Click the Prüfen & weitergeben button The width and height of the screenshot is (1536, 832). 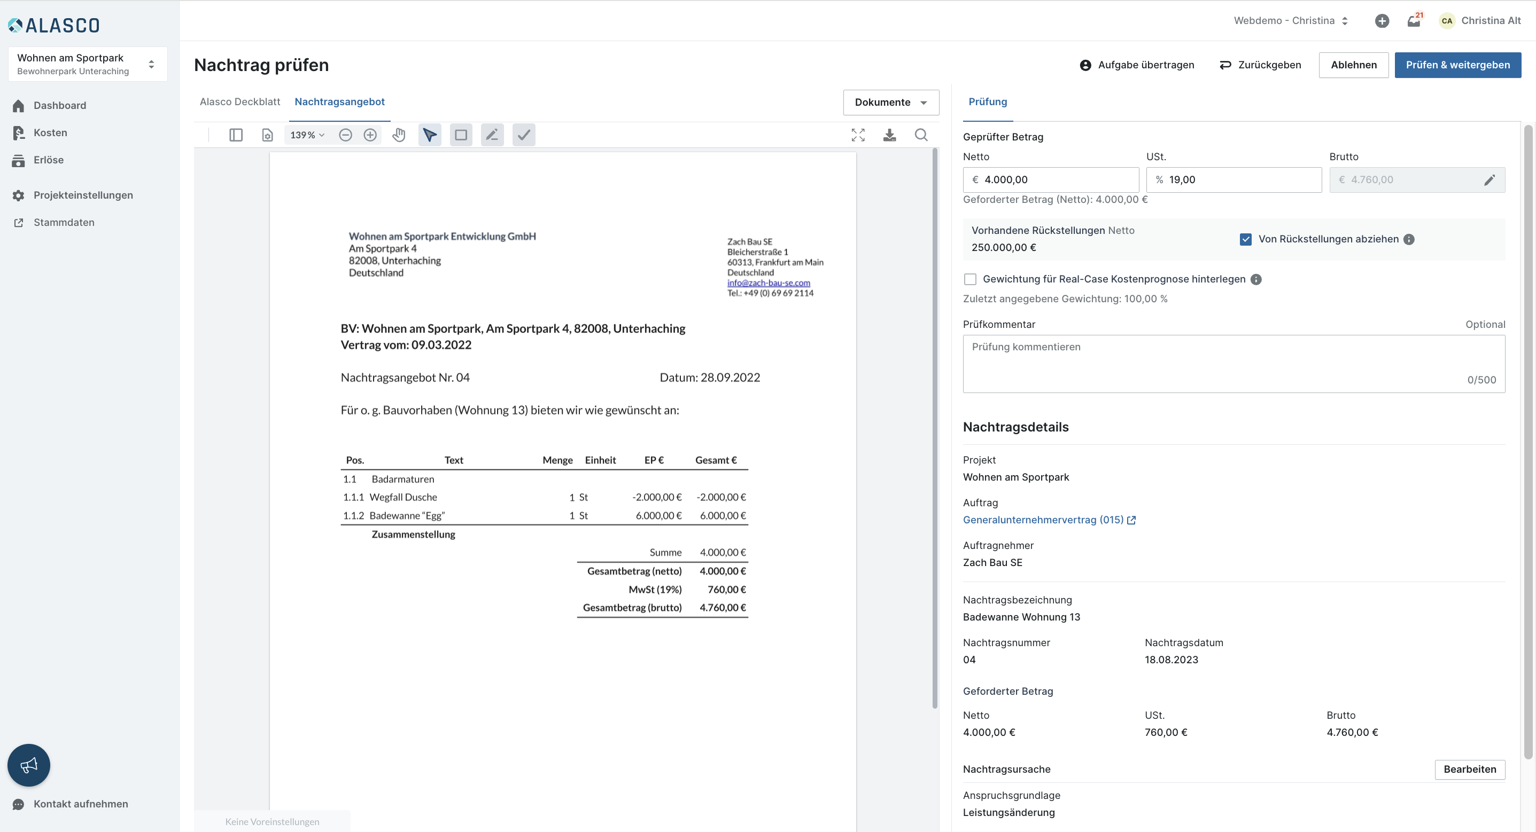pos(1457,65)
